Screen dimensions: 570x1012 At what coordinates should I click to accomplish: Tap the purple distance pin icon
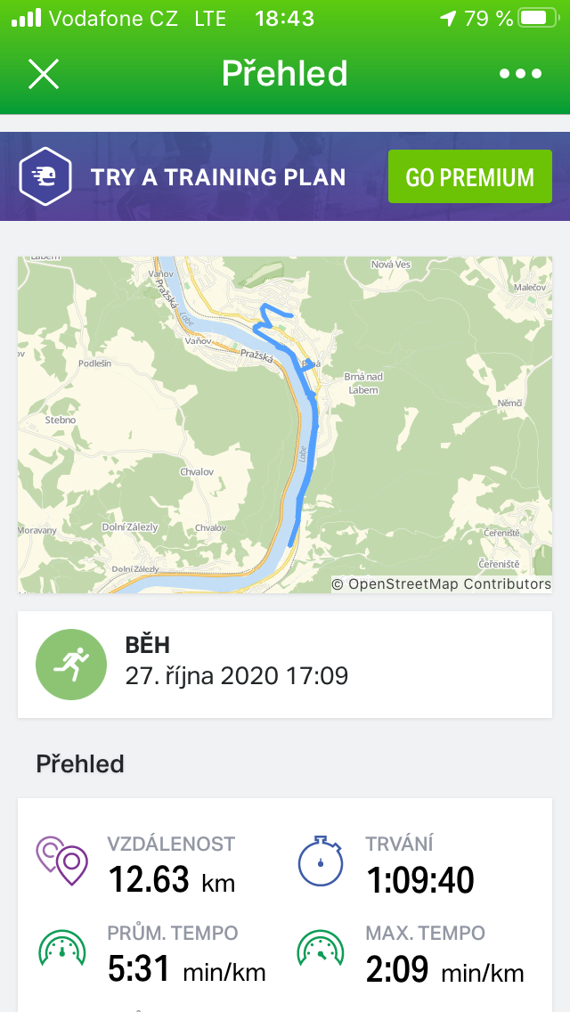coord(62,861)
